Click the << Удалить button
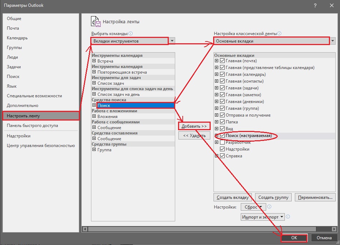This screenshot has width=340, height=245. (194, 136)
